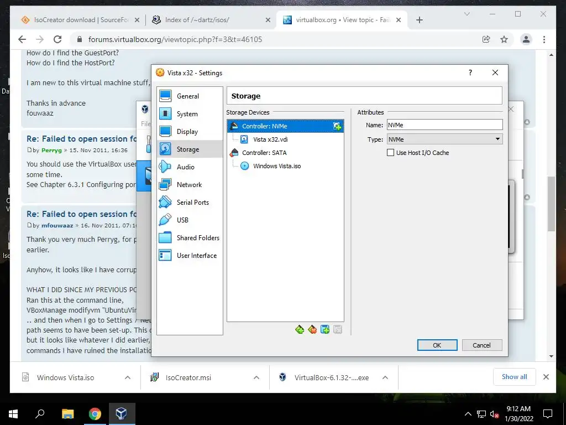The image size is (566, 425).
Task: Open the Serial Ports settings section
Action: [190, 203]
